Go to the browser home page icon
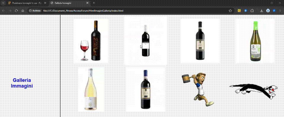Screen dimensions: 284x117 click(23, 11)
